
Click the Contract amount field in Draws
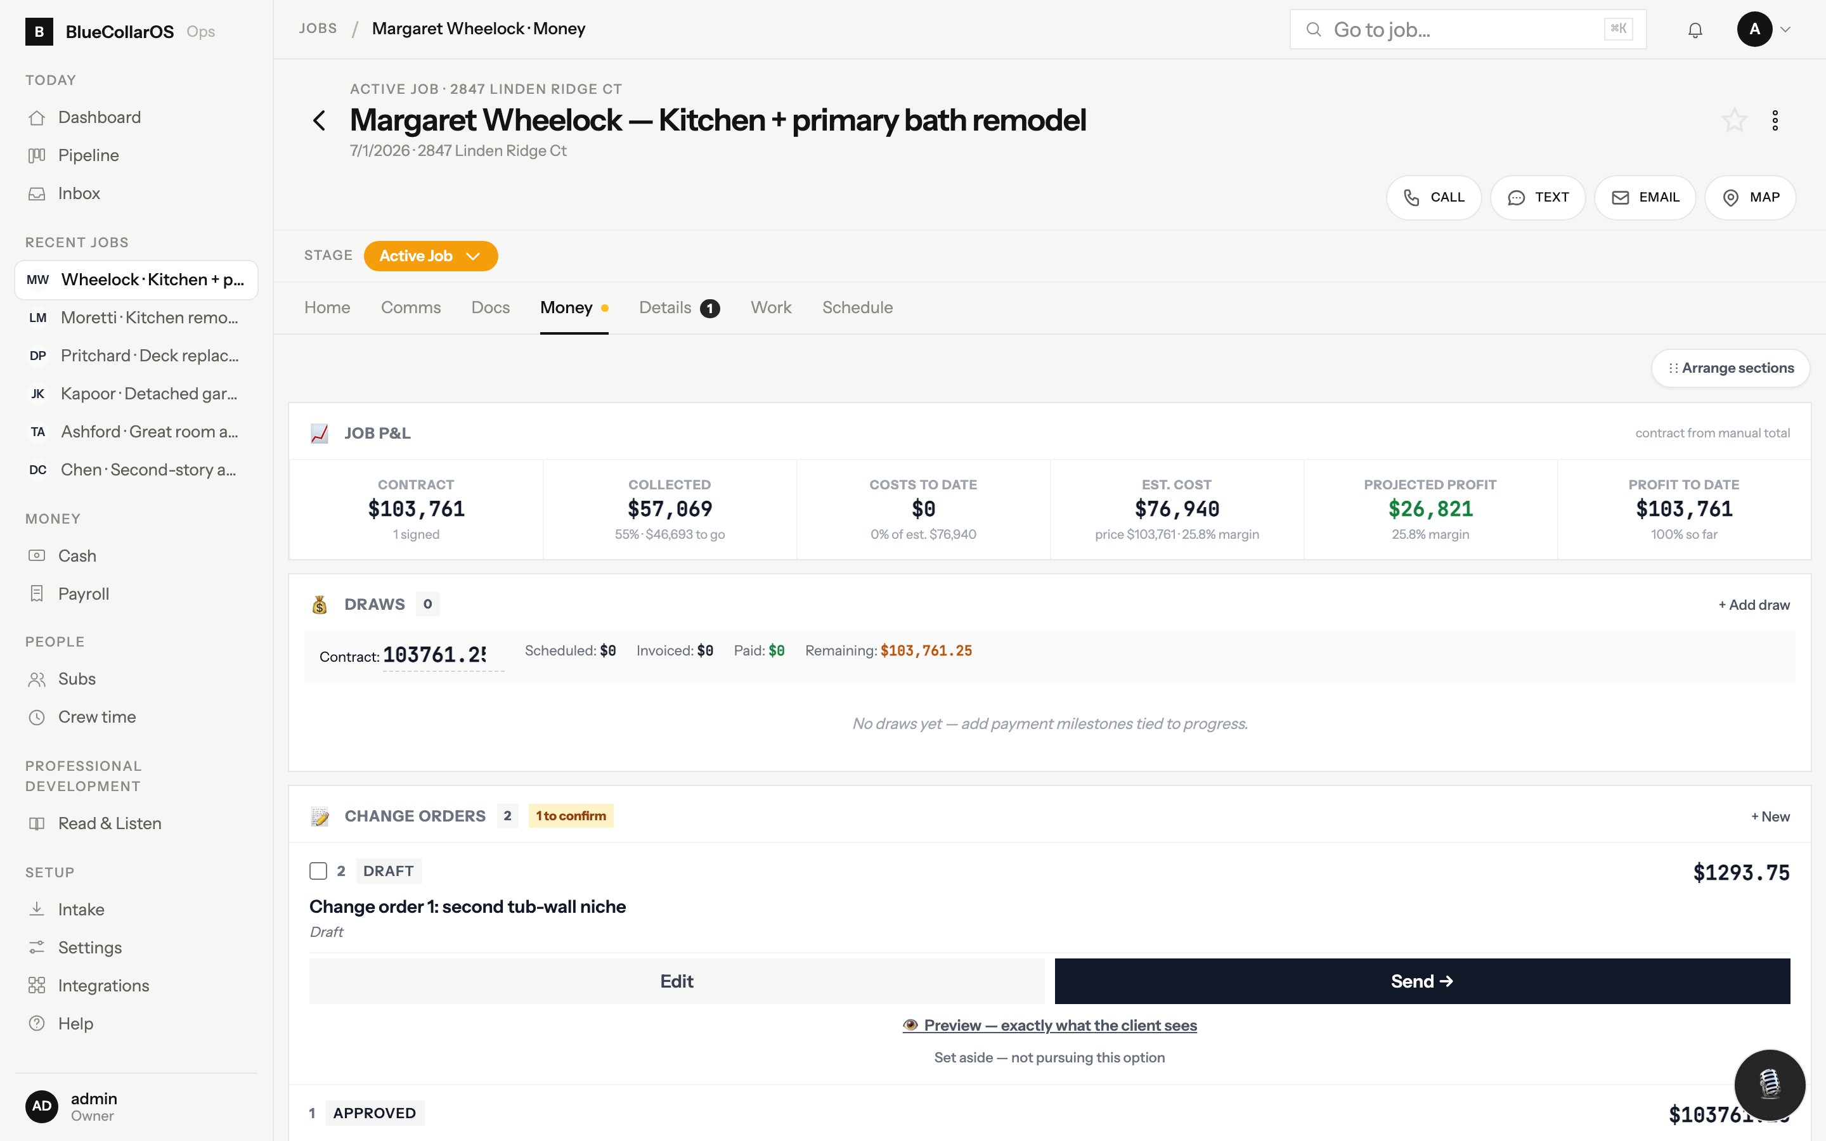[x=443, y=655]
